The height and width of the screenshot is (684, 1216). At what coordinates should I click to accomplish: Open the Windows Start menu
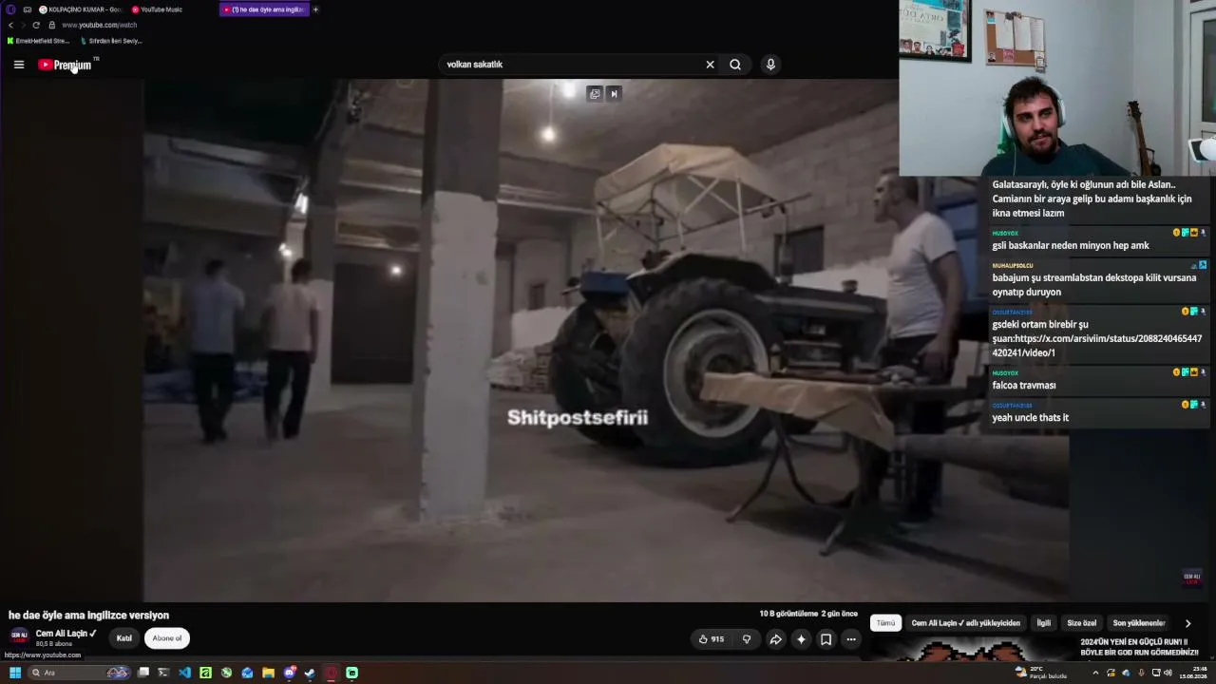(x=15, y=673)
